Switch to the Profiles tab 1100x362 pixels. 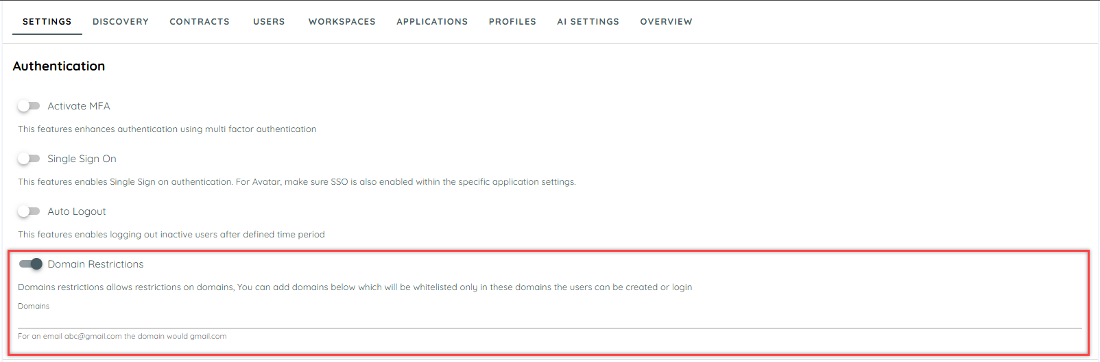(x=512, y=22)
